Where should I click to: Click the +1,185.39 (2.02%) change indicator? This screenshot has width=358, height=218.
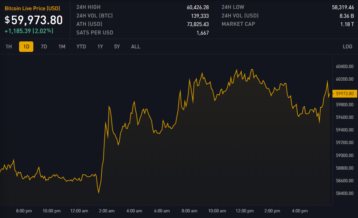tap(29, 31)
